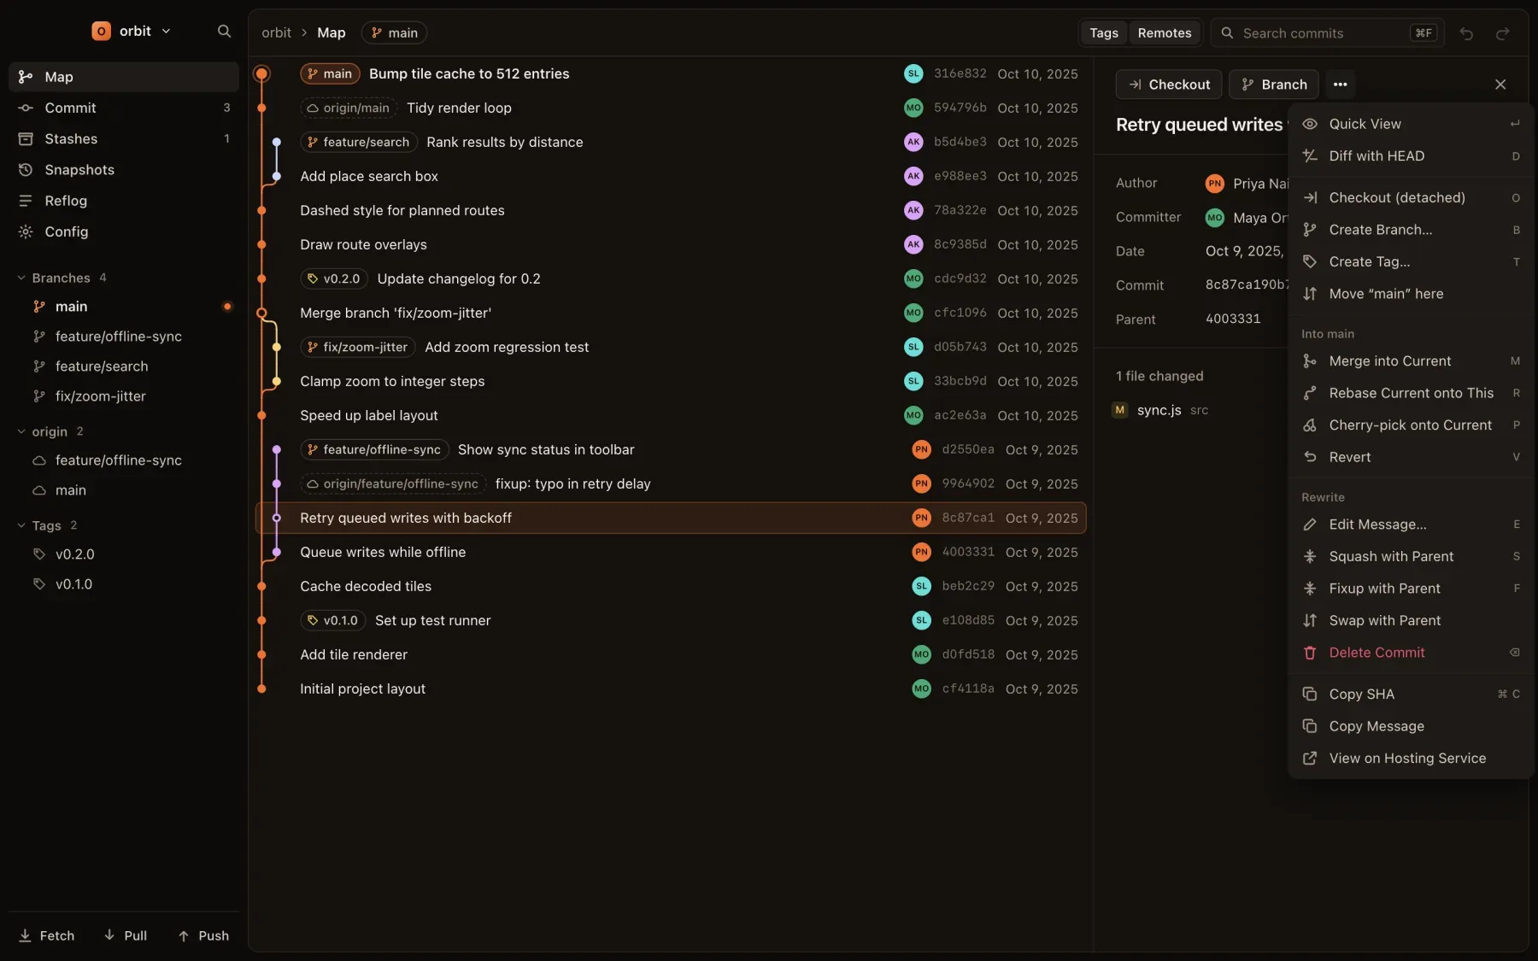Close the commit details panel
This screenshot has height=961, width=1538.
click(x=1500, y=85)
